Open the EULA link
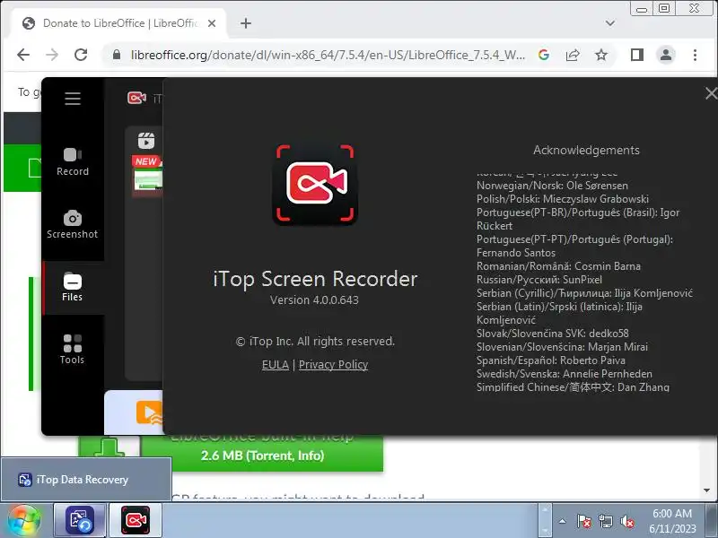This screenshot has width=718, height=538. click(276, 365)
